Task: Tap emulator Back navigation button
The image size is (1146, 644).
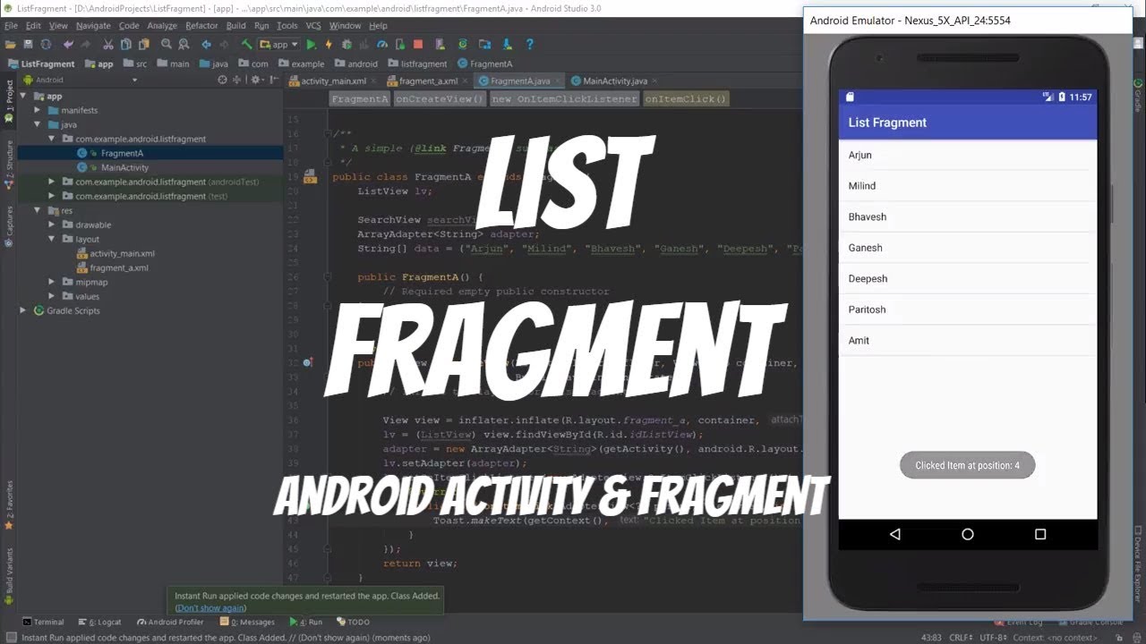Action: click(x=894, y=534)
